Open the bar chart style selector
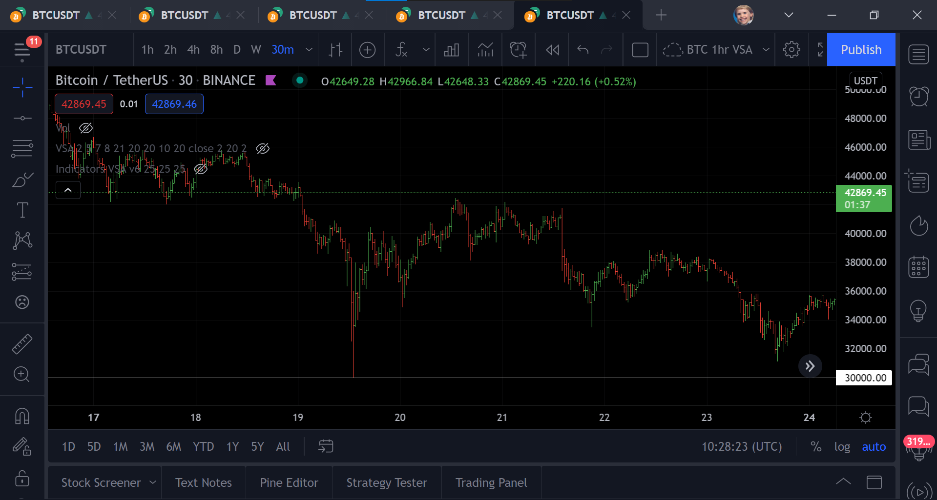 (335, 50)
